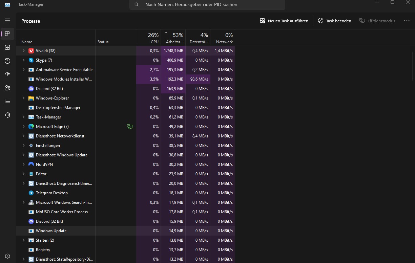Click the Task beenden button
The height and width of the screenshot is (263, 415).
coord(334,21)
